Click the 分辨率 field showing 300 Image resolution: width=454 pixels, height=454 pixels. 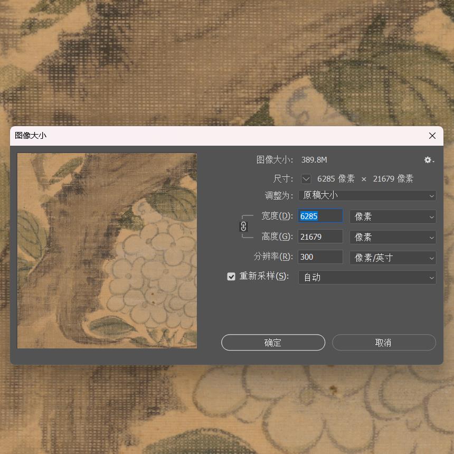(320, 257)
